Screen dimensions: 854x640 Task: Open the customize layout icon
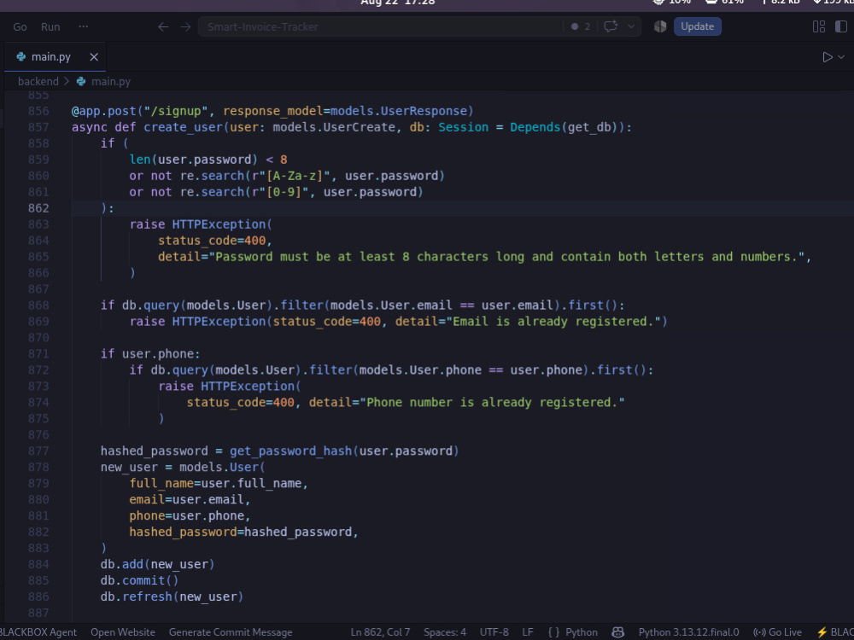(x=819, y=26)
